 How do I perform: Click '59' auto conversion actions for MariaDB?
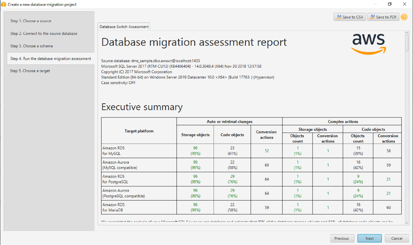(267, 207)
